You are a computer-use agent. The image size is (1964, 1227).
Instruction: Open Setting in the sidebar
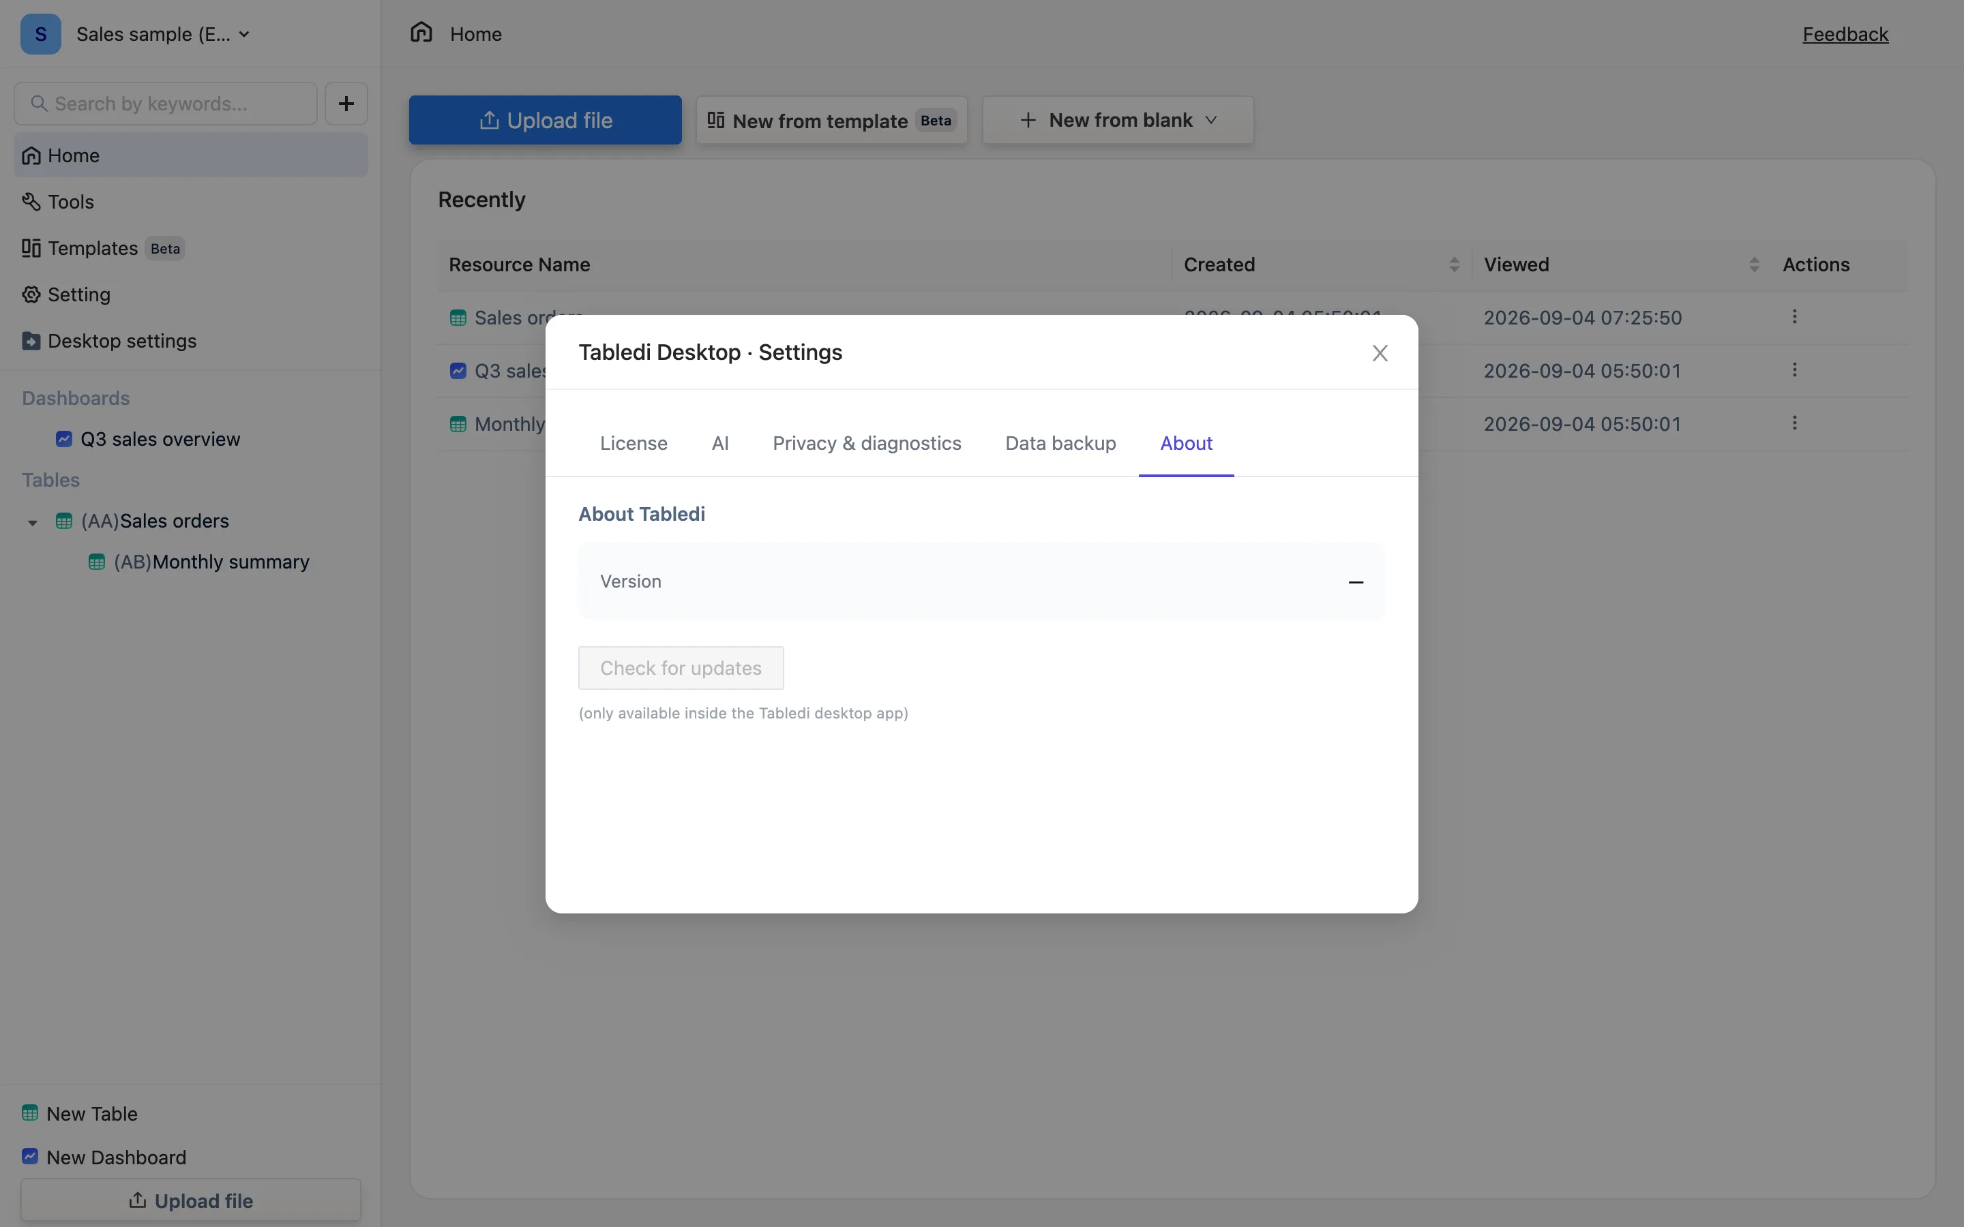point(191,294)
